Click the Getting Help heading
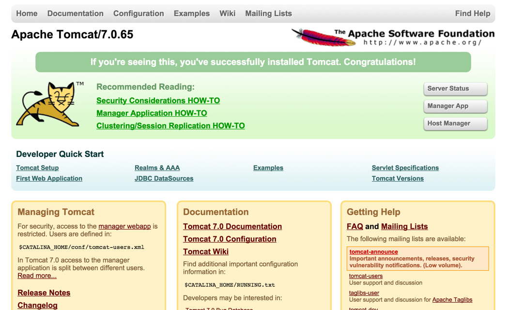The height and width of the screenshot is (310, 508). [x=373, y=212]
